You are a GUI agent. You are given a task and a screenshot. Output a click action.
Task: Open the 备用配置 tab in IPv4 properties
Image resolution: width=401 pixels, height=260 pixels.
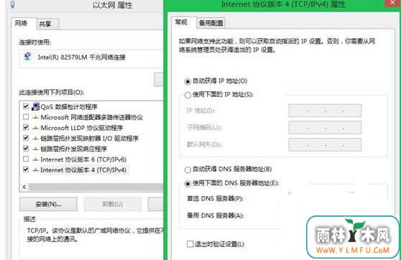click(x=211, y=23)
